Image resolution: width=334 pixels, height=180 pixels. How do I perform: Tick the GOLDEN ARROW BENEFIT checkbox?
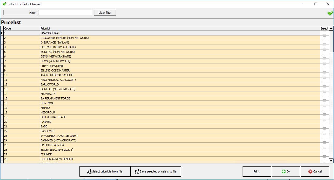[324, 159]
